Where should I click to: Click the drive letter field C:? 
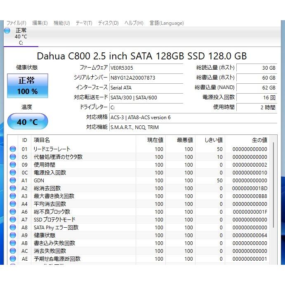coord(146,108)
